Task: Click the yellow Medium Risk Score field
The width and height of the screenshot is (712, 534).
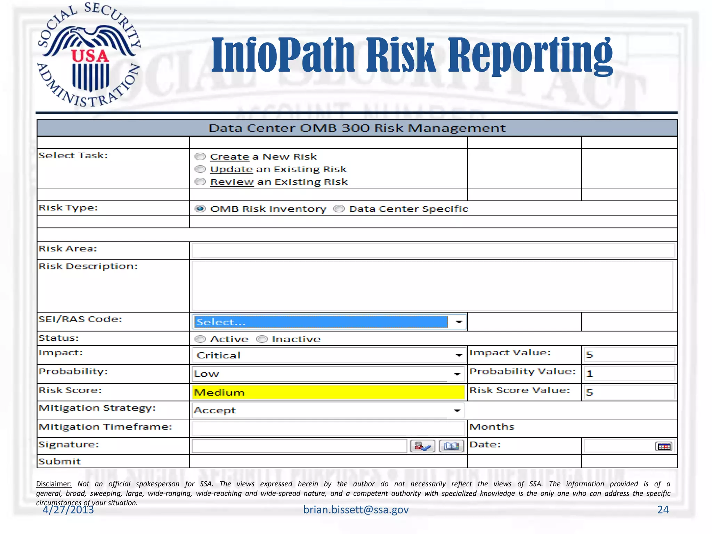Action: (x=328, y=393)
